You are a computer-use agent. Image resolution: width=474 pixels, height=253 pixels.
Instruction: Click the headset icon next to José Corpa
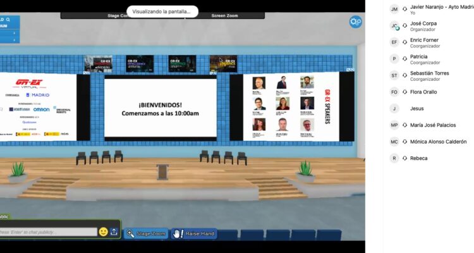pos(404,26)
